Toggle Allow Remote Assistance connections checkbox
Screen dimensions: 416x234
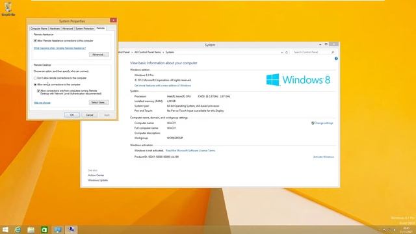point(35,40)
